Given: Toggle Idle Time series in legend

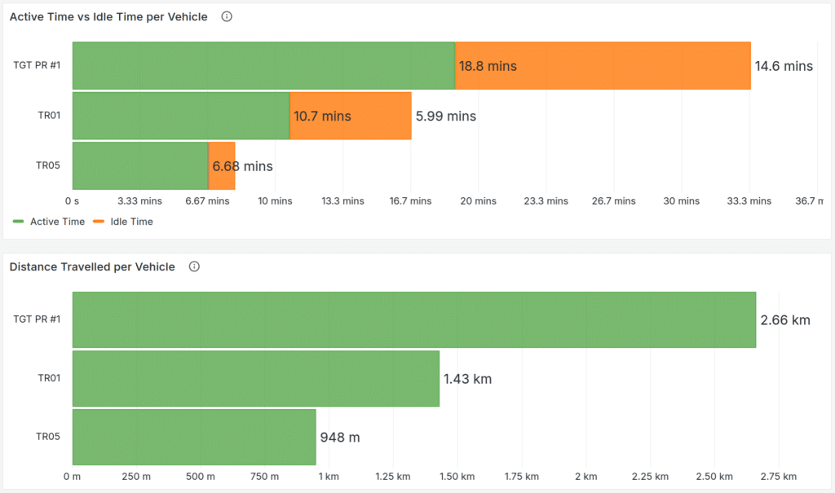Looking at the screenshot, I should [131, 222].
